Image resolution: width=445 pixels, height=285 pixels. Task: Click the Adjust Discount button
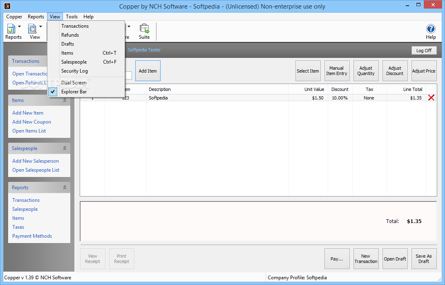395,71
